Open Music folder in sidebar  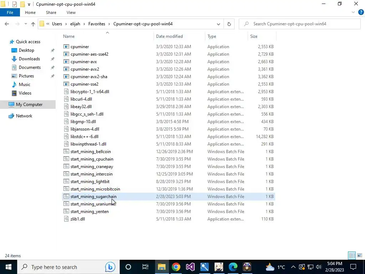point(24,84)
